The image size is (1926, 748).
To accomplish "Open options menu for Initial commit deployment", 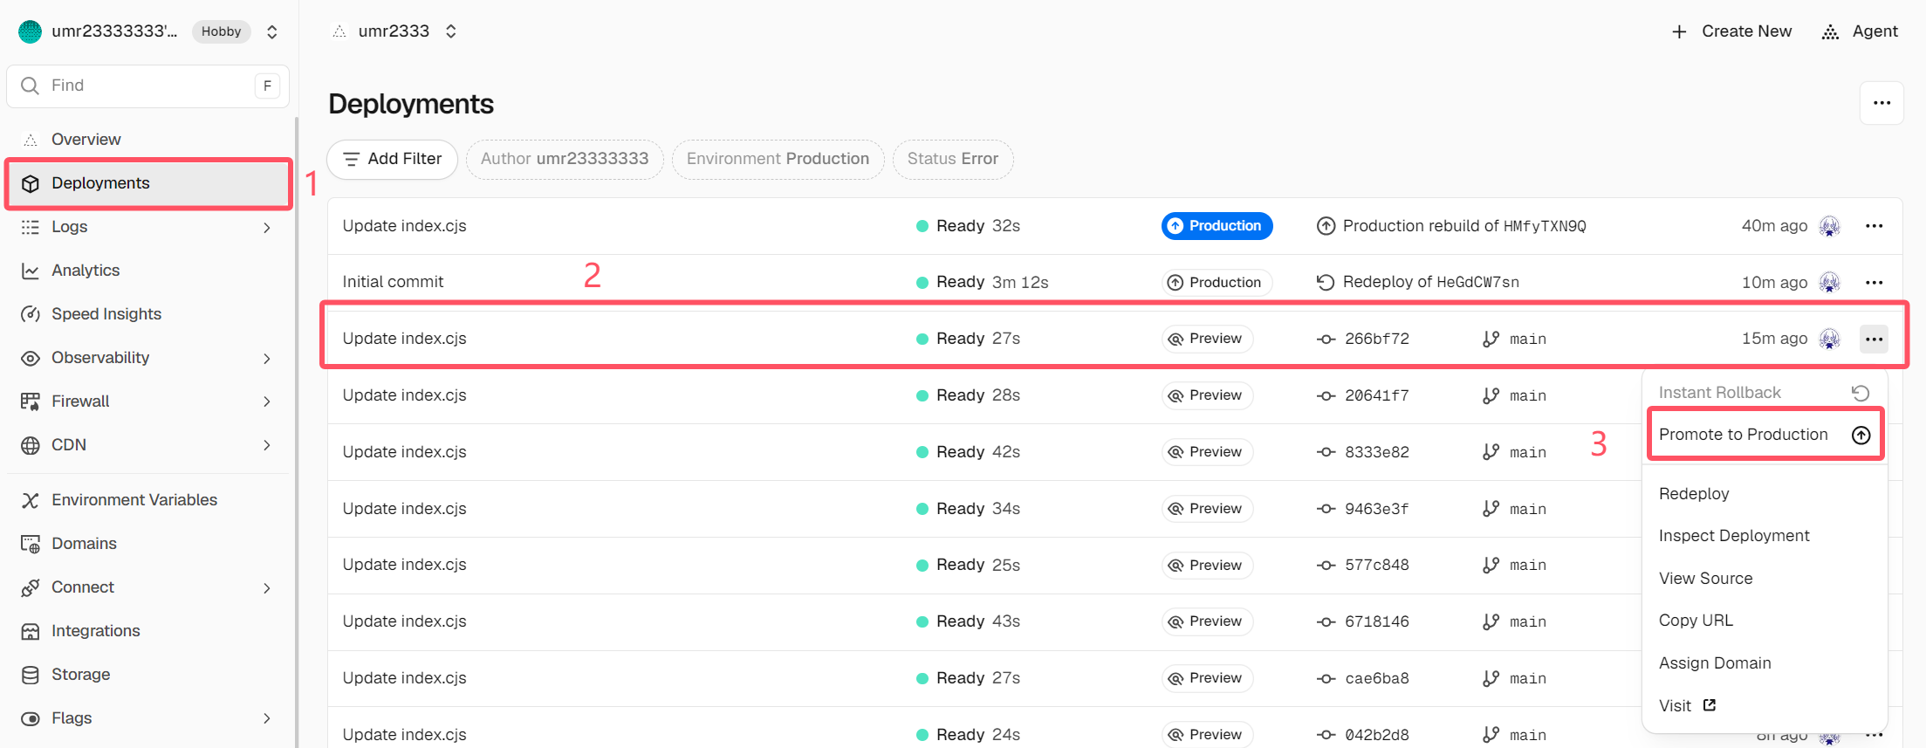I will point(1874,283).
